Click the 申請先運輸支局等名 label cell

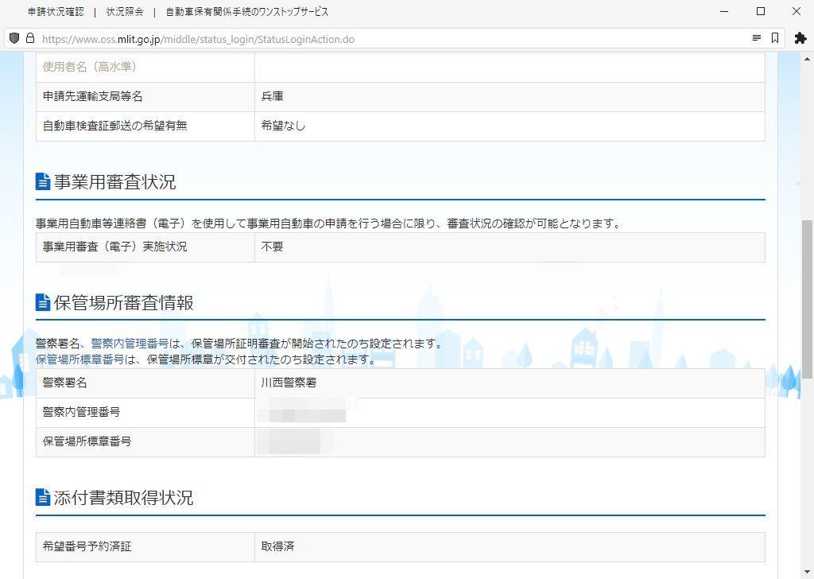point(145,96)
